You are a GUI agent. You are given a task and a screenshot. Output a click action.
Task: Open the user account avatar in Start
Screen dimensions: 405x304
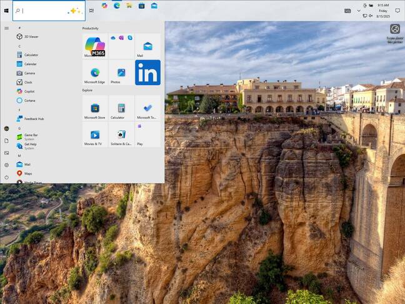tap(6, 128)
